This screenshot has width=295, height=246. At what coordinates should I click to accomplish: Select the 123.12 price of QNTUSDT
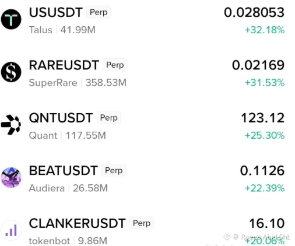tap(263, 118)
